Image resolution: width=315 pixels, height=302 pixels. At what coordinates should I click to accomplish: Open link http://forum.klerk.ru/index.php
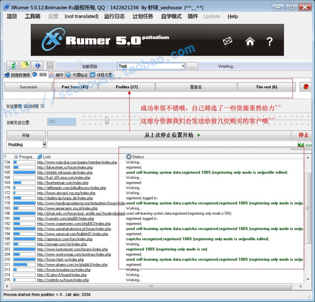[x=61, y=259]
